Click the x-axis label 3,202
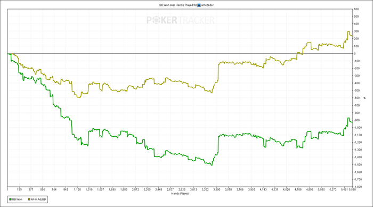 tap(205, 189)
